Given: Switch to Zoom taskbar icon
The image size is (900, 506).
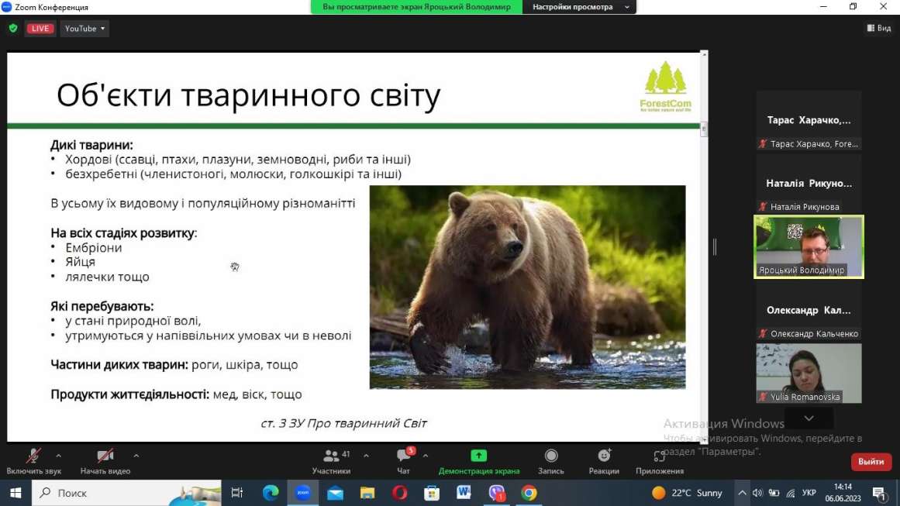Looking at the screenshot, I should pyautogui.click(x=303, y=493).
